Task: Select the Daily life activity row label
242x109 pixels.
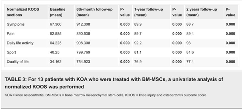Action: 20,43
